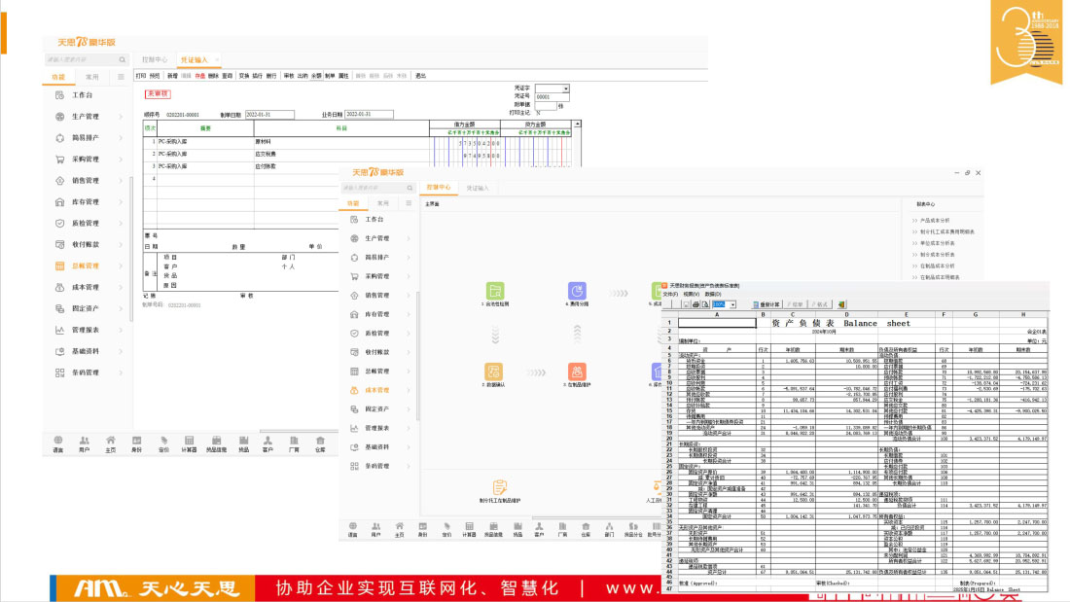The width and height of the screenshot is (1070, 602).
Task: Open the orange 在制品维护 workflow icon
Action: (x=578, y=372)
